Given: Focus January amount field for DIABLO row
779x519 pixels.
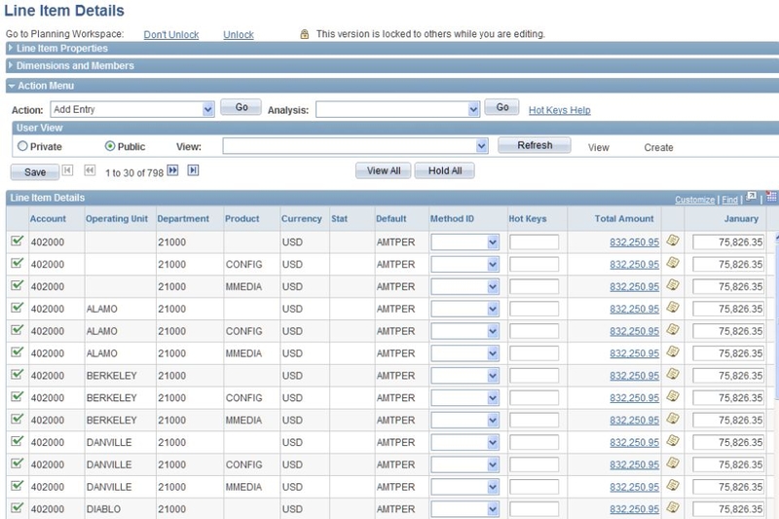Looking at the screenshot, I should pyautogui.click(x=728, y=509).
